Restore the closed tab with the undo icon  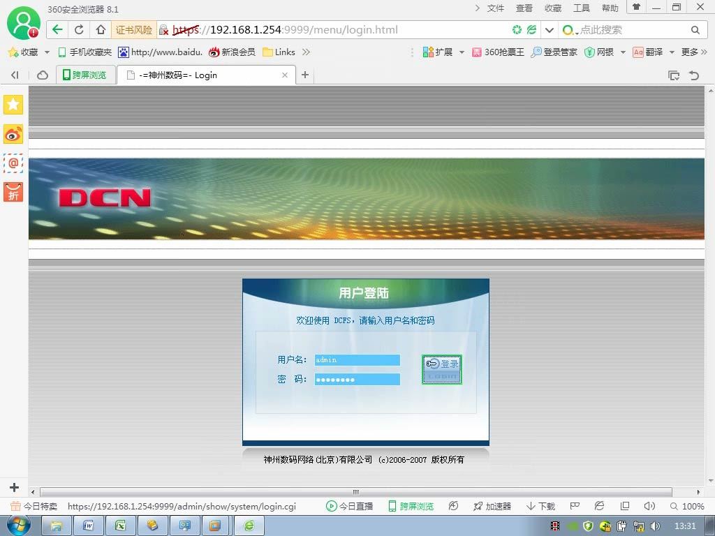point(694,75)
